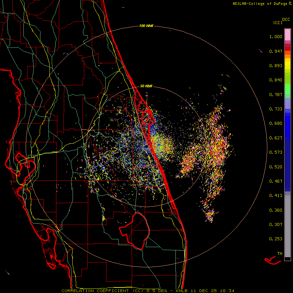Select the 0.787 scale value
Screen dimensions: 293x293
coord(276,94)
